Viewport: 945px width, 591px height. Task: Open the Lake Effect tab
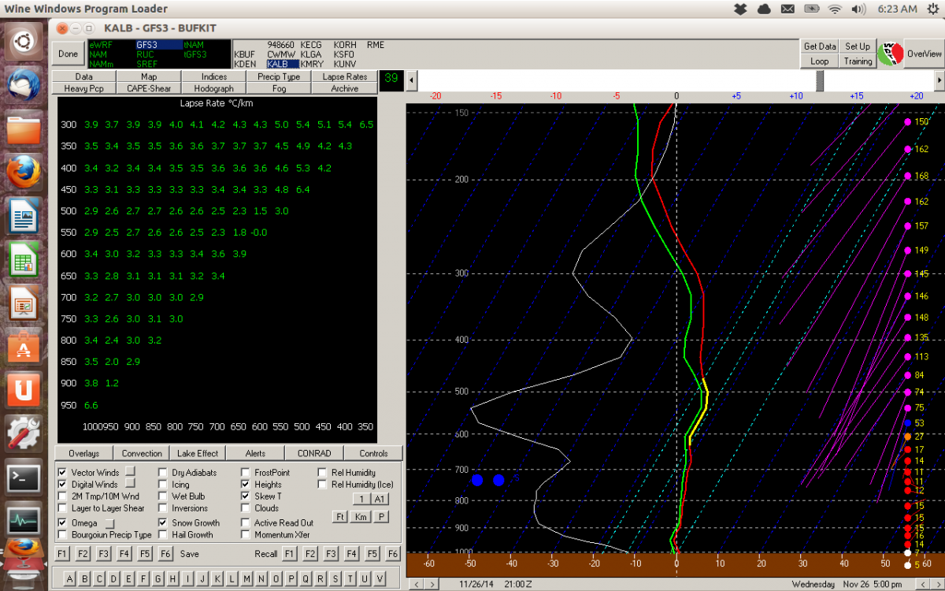pyautogui.click(x=199, y=453)
